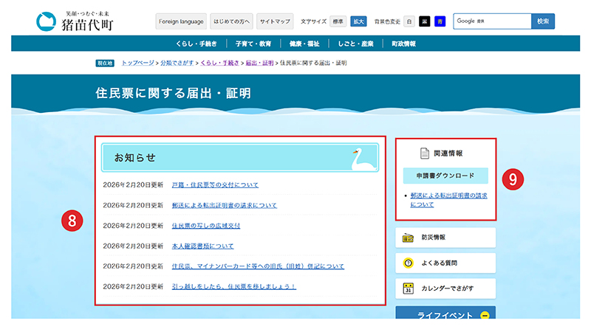
Task: Click the FAQ question mark icon
Action: pos(407,263)
